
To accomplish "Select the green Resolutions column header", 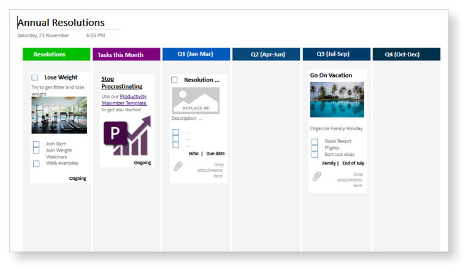I will coord(56,54).
